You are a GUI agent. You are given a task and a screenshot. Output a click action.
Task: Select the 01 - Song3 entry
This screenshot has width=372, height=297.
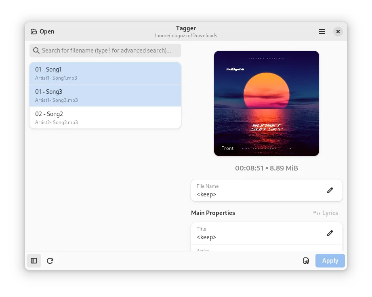105,95
